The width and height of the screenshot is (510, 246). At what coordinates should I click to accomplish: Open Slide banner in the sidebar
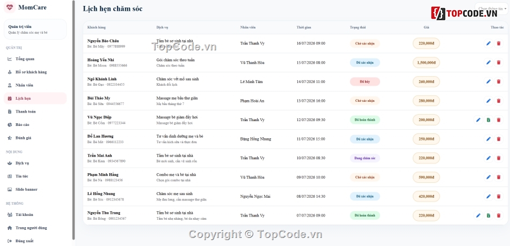coord(35,190)
